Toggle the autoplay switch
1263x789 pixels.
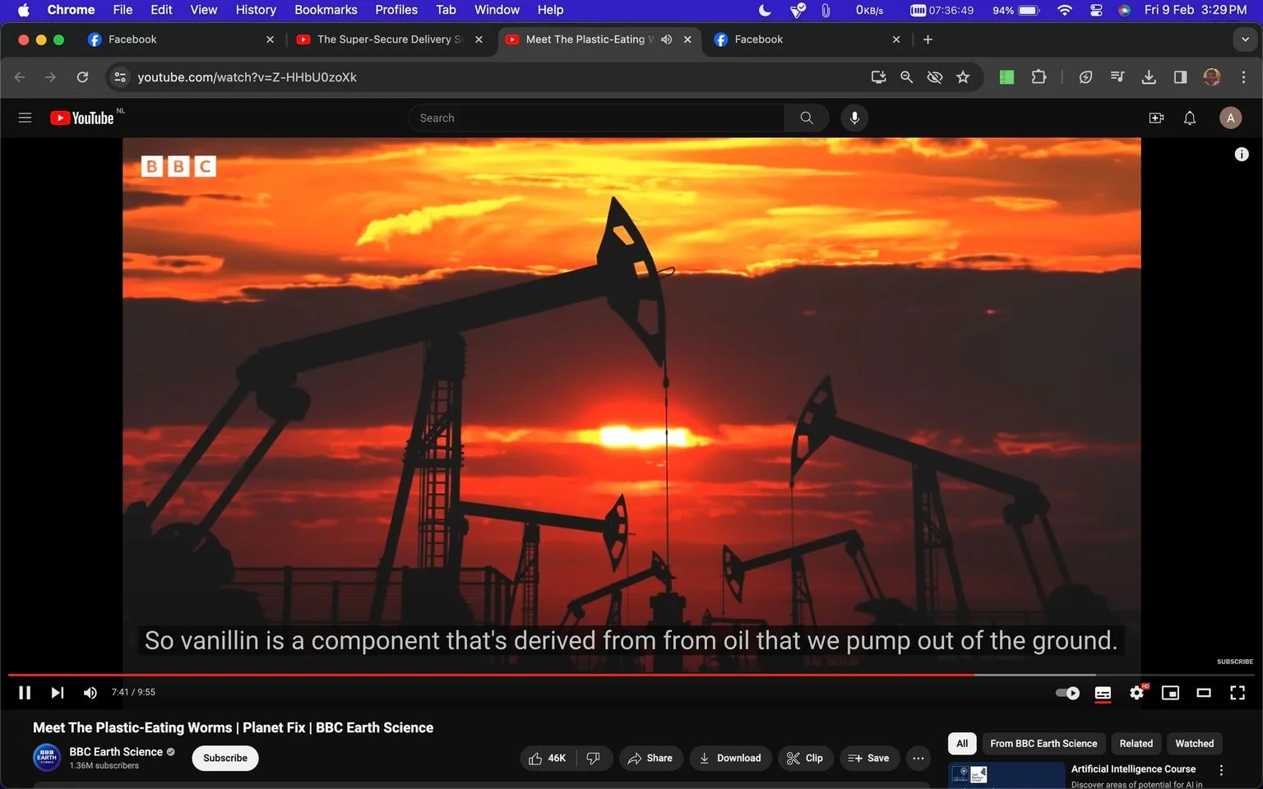pos(1067,693)
